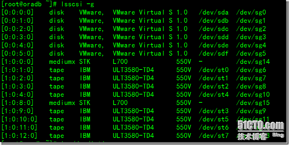The width and height of the screenshot is (289, 145).
Task: Select the SCSI address [1:0:8:0]
Action: click(x=17, y=103)
